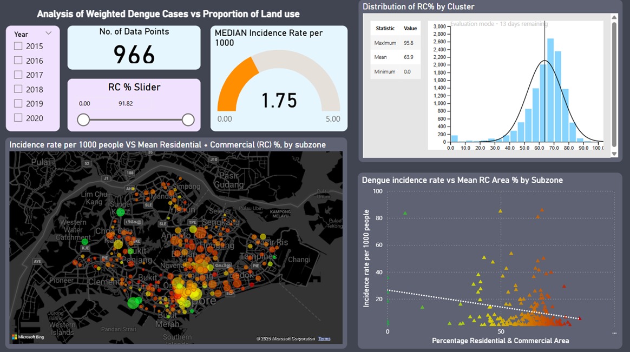Click the Mean statistic row

[395, 57]
